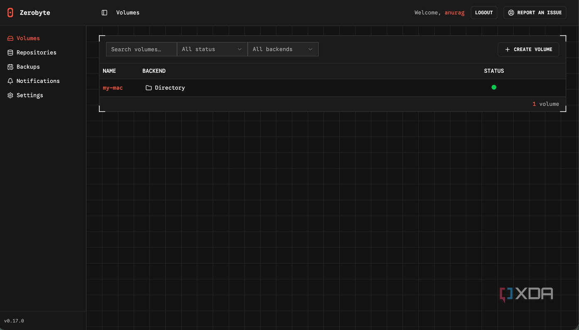Image resolution: width=579 pixels, height=330 pixels.
Task: Click the lifebuoy icon on Report an Issue
Action: coord(511,13)
